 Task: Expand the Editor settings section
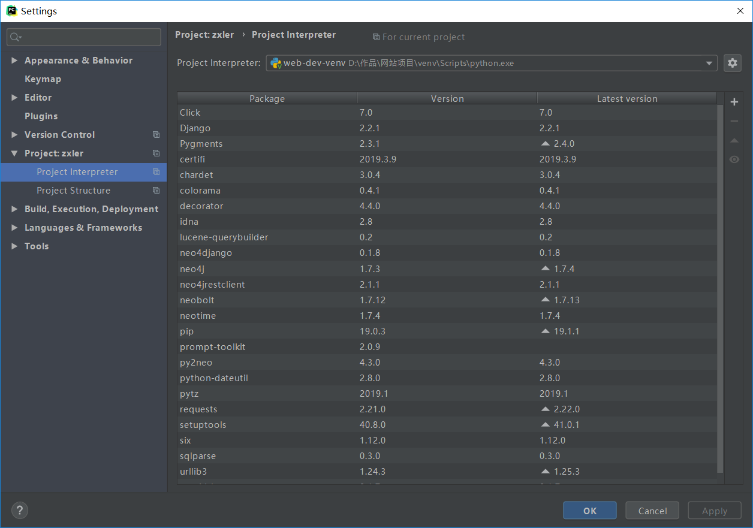coord(14,98)
